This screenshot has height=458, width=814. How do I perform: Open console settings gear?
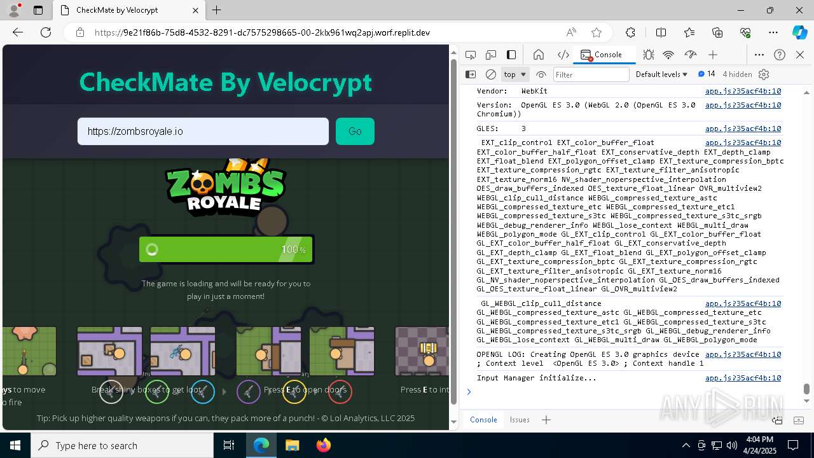click(x=764, y=74)
